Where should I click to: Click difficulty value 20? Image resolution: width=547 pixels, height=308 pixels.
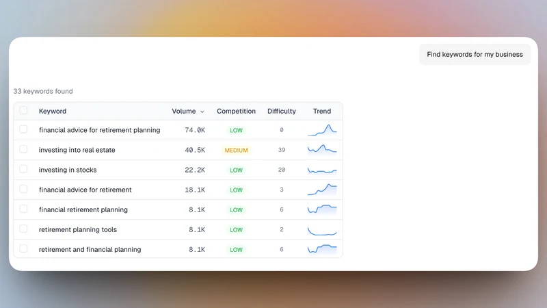pyautogui.click(x=282, y=170)
